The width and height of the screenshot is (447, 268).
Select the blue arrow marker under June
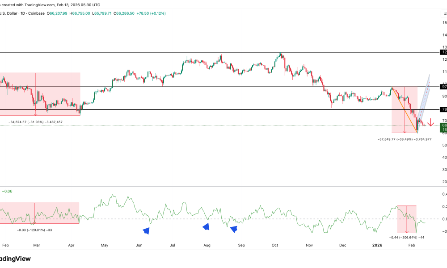click(146, 230)
